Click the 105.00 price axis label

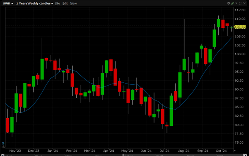(x=240, y=37)
